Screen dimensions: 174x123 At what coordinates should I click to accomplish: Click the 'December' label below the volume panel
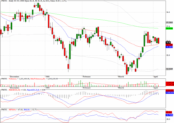tap(14, 88)
